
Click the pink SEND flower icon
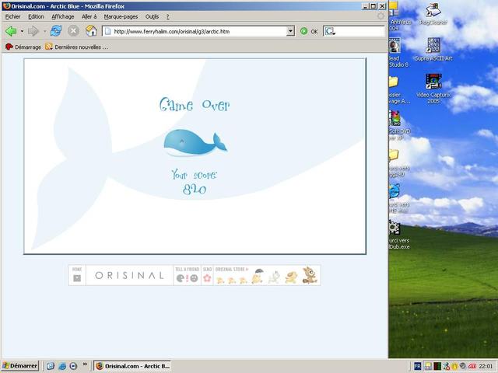pyautogui.click(x=207, y=278)
